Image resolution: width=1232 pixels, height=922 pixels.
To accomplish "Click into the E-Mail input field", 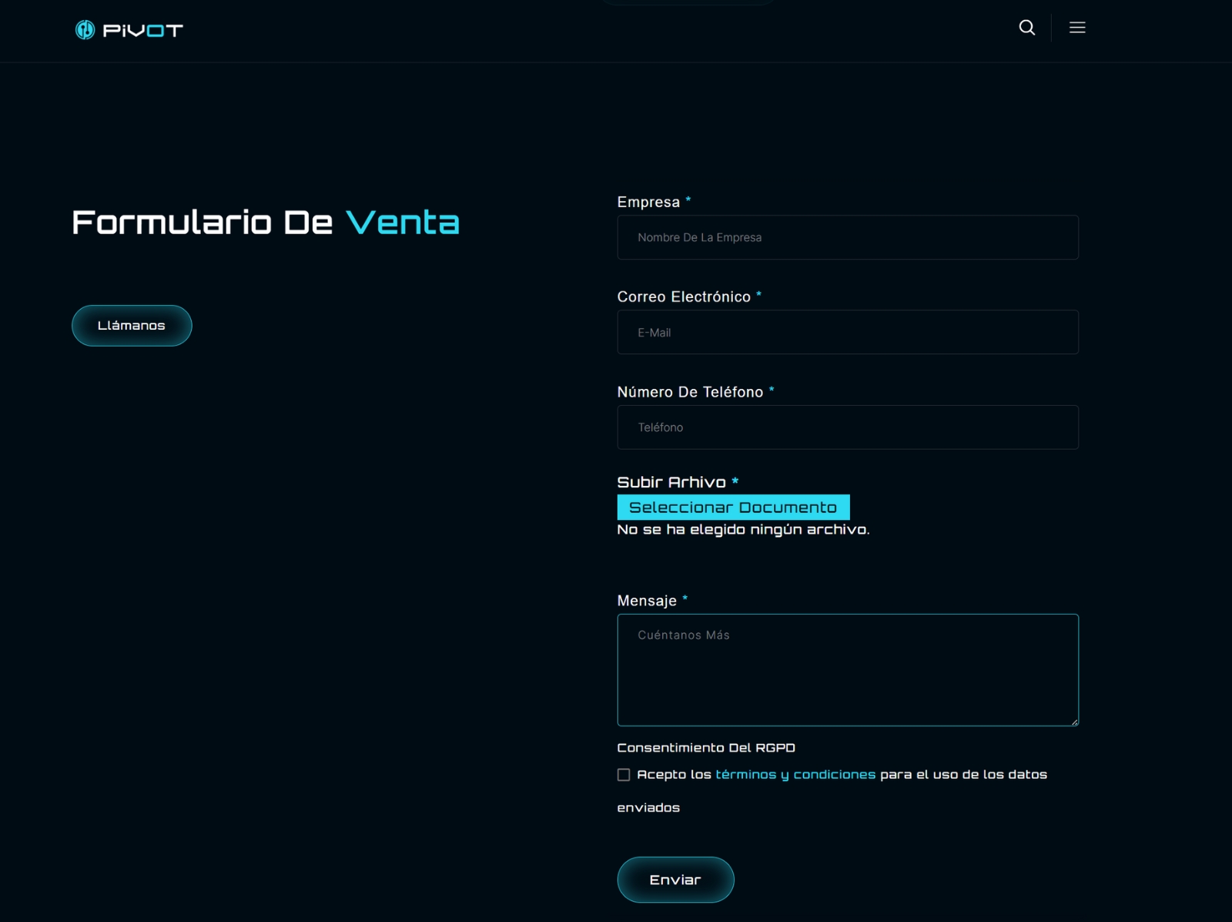I will tap(847, 332).
